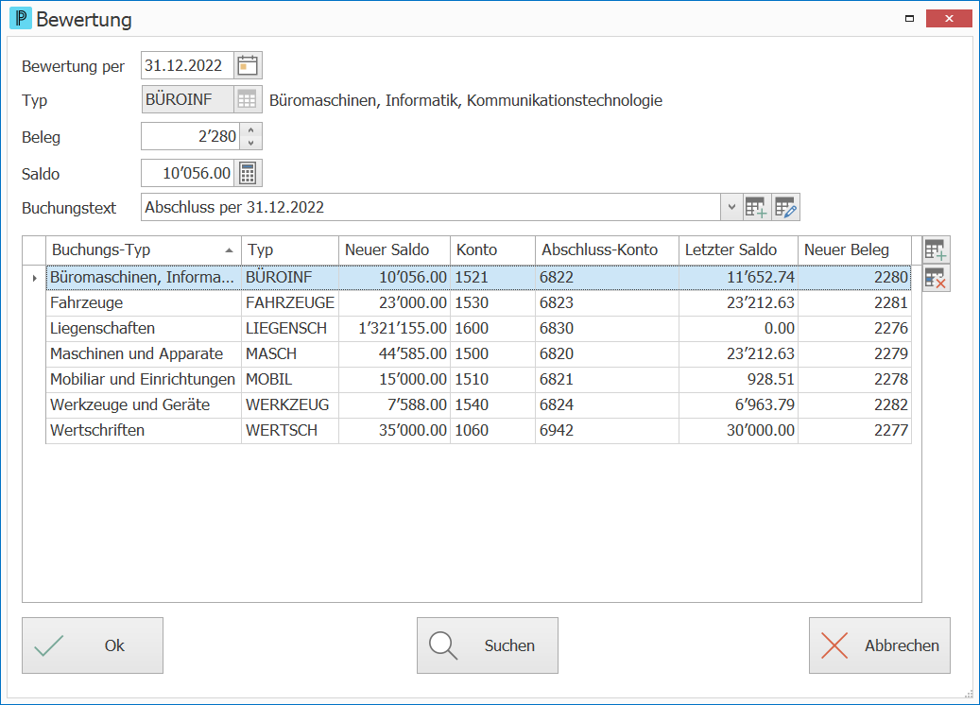The image size is (980, 705).
Task: Select the Maschinen und Apparate row
Action: pyautogui.click(x=479, y=354)
